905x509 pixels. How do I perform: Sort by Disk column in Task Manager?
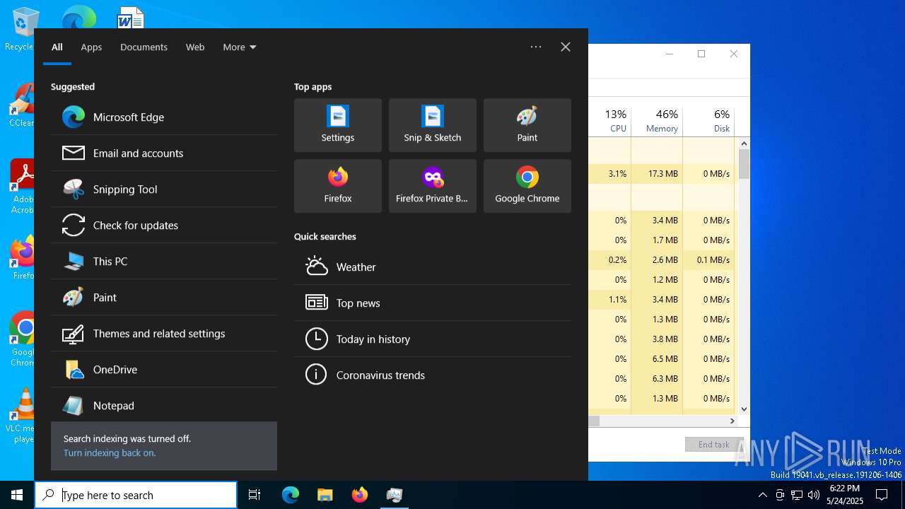coord(708,121)
